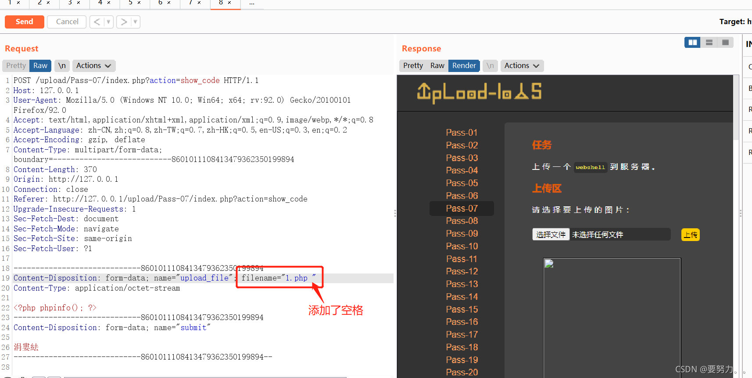
Task: Switch Request view to Raw
Action: pos(40,65)
